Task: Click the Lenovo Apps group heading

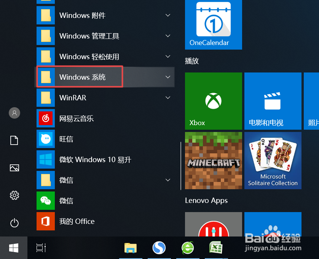Action: click(206, 201)
